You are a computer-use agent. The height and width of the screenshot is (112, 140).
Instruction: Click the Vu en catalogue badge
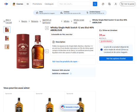[106, 41]
